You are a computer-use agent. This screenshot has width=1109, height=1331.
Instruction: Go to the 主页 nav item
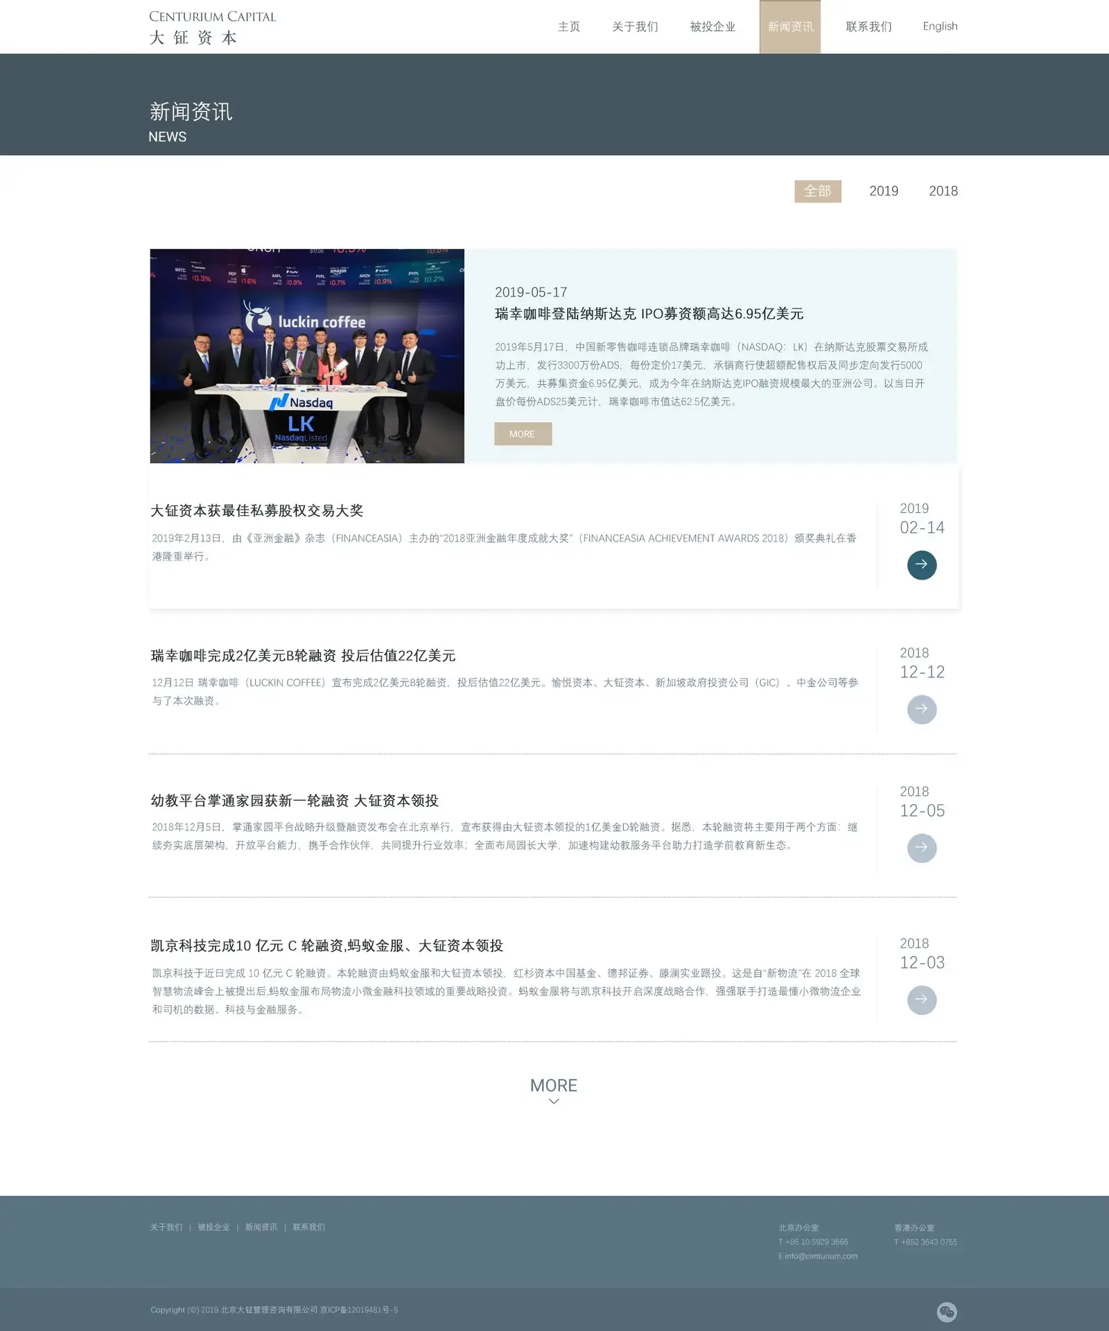[x=568, y=27]
